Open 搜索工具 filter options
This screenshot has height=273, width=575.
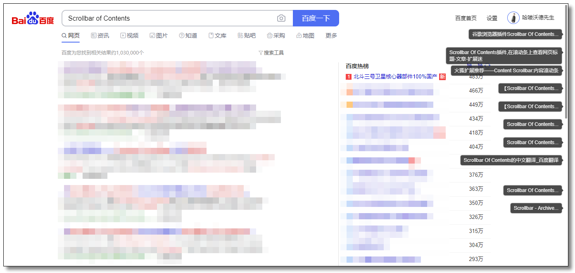pyautogui.click(x=271, y=53)
